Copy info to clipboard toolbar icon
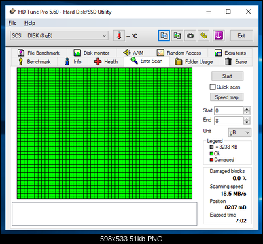This screenshot has width=263, height=244. (x=164, y=36)
